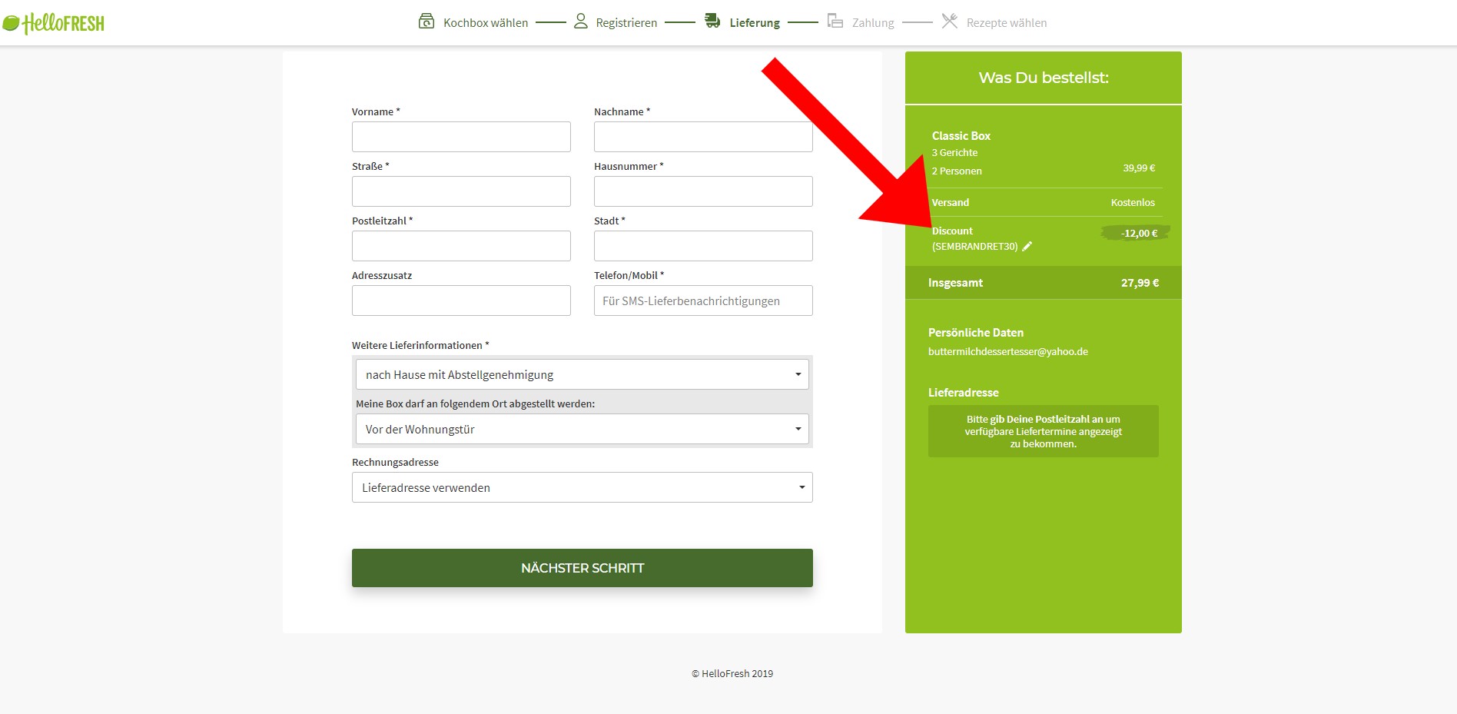Focus the Nachname input field
The height and width of the screenshot is (714, 1457).
click(x=702, y=136)
